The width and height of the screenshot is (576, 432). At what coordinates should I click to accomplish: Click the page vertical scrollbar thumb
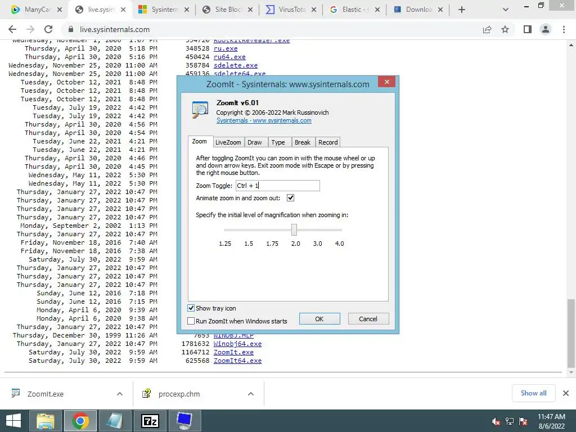tap(571, 333)
